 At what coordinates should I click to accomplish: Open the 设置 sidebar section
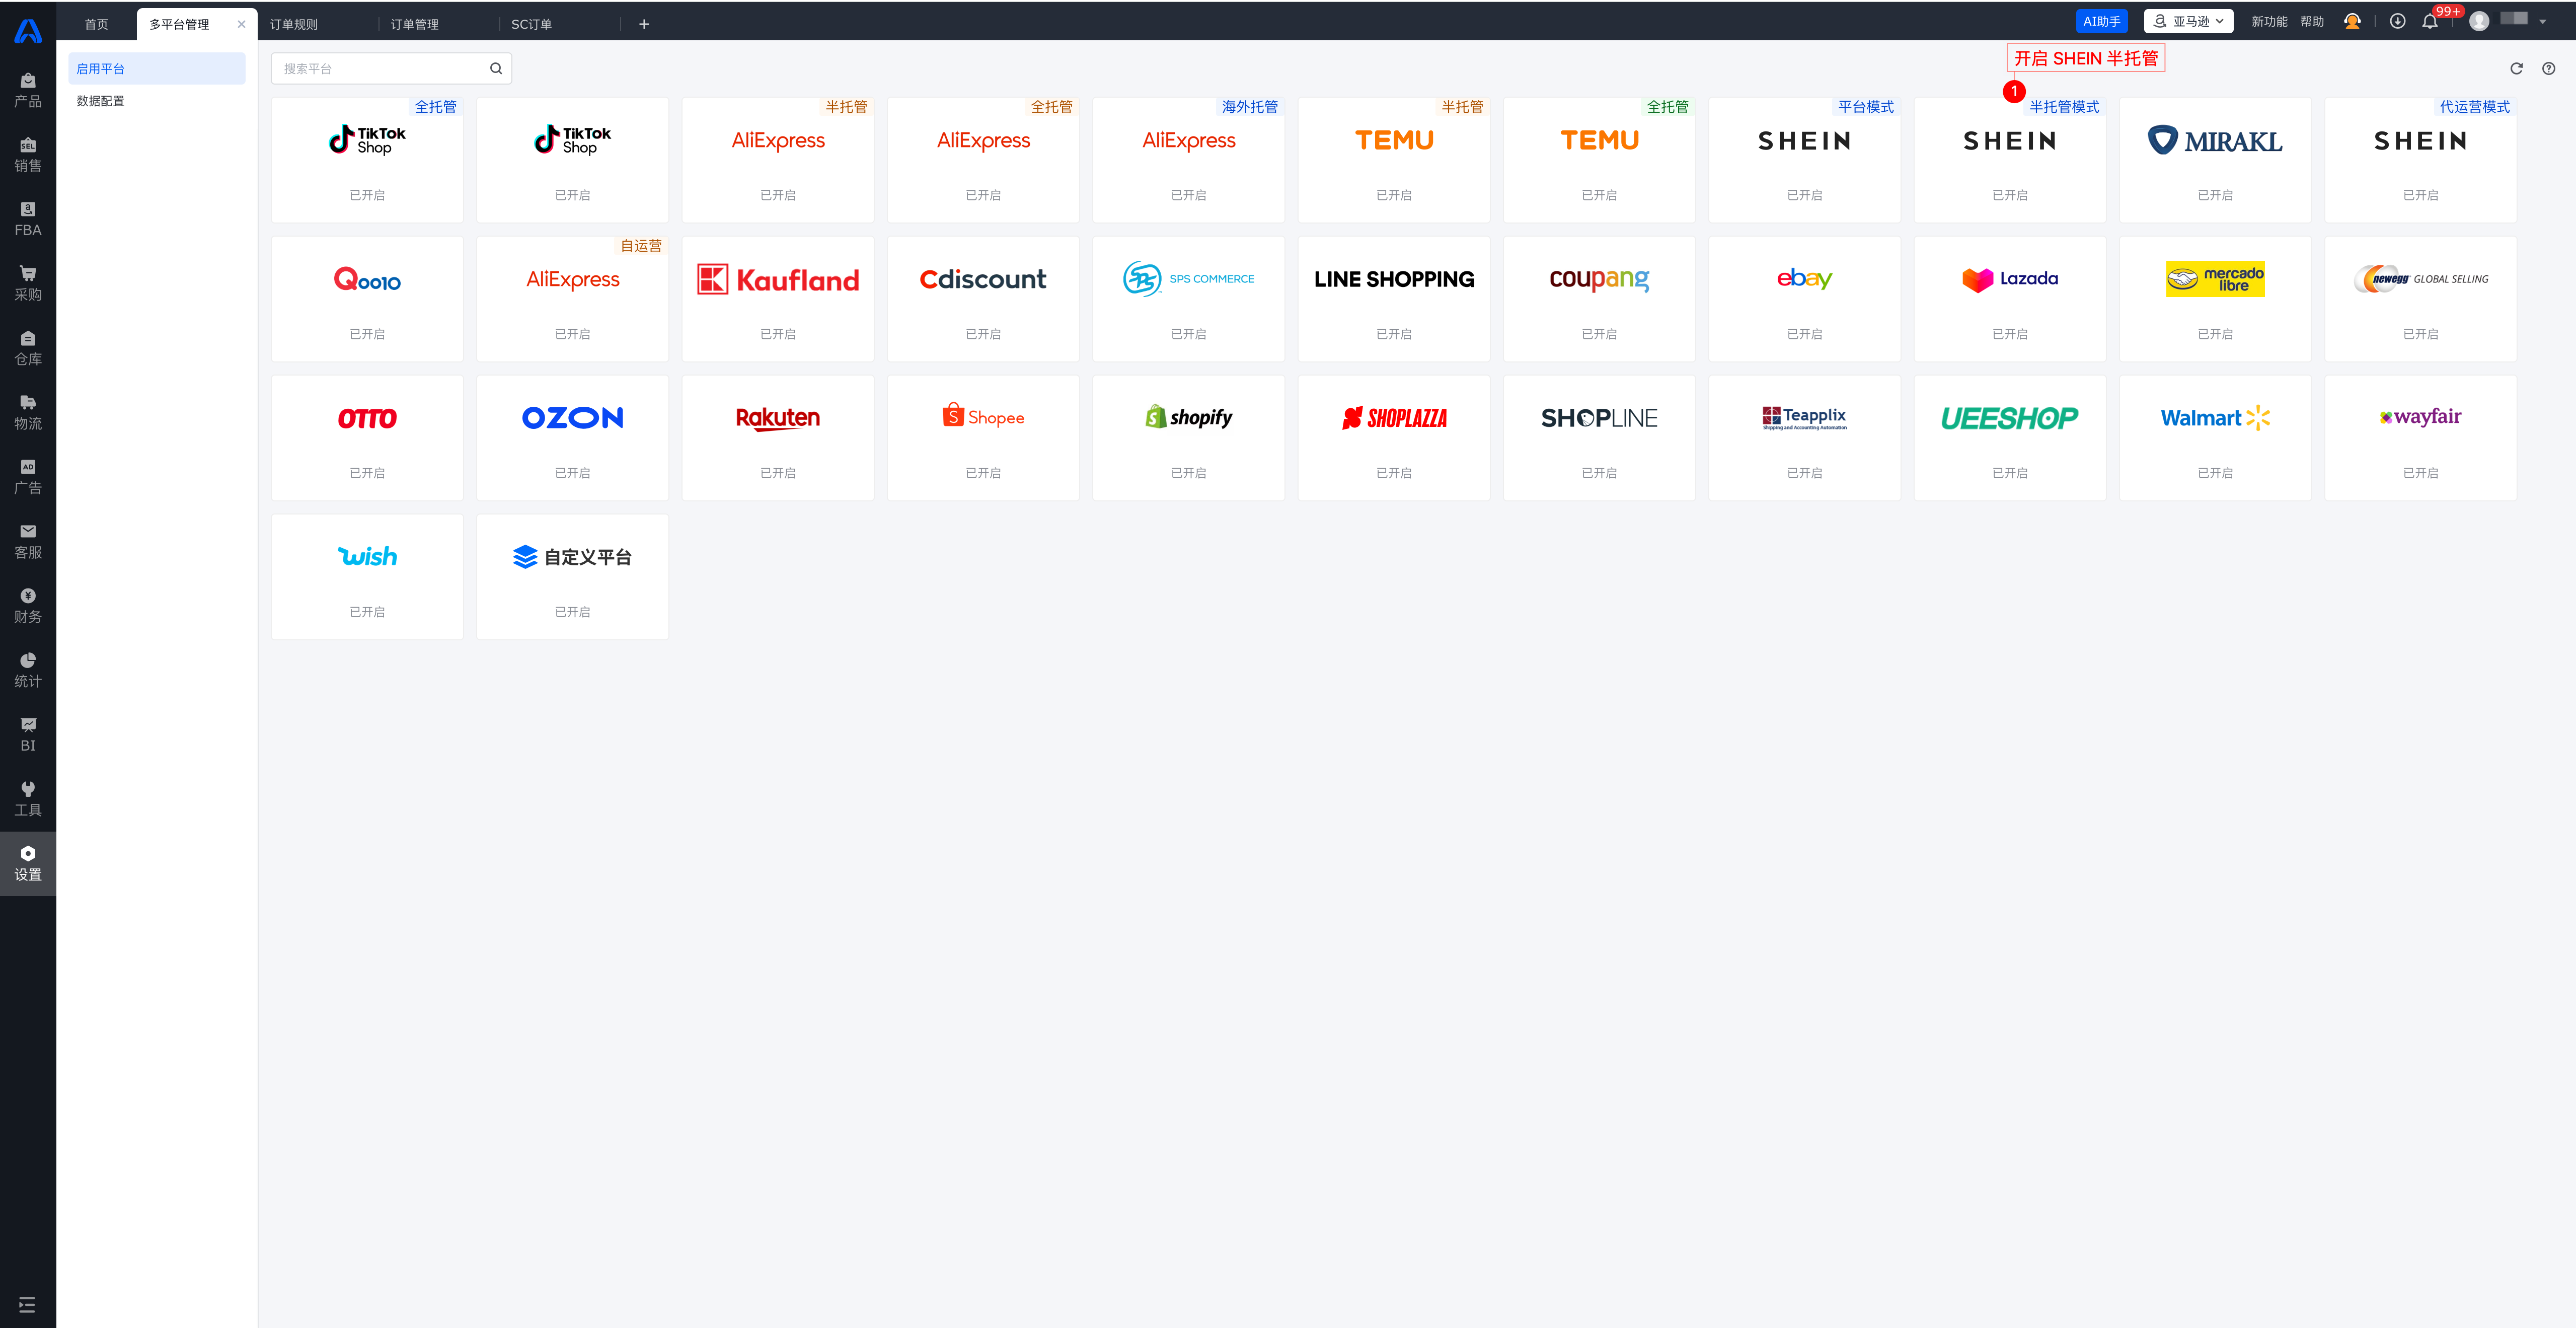(x=28, y=863)
